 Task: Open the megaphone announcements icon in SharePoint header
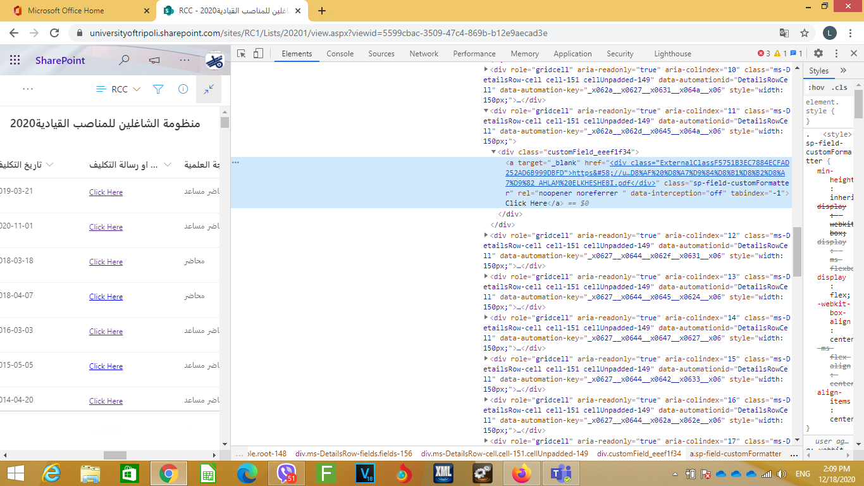click(x=154, y=60)
